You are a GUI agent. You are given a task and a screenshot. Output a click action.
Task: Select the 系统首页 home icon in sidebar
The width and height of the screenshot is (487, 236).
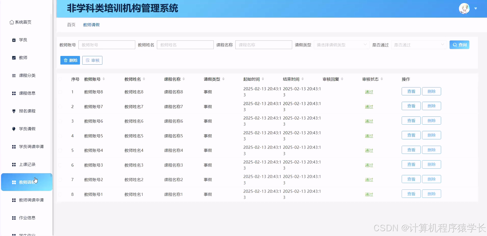click(x=12, y=22)
